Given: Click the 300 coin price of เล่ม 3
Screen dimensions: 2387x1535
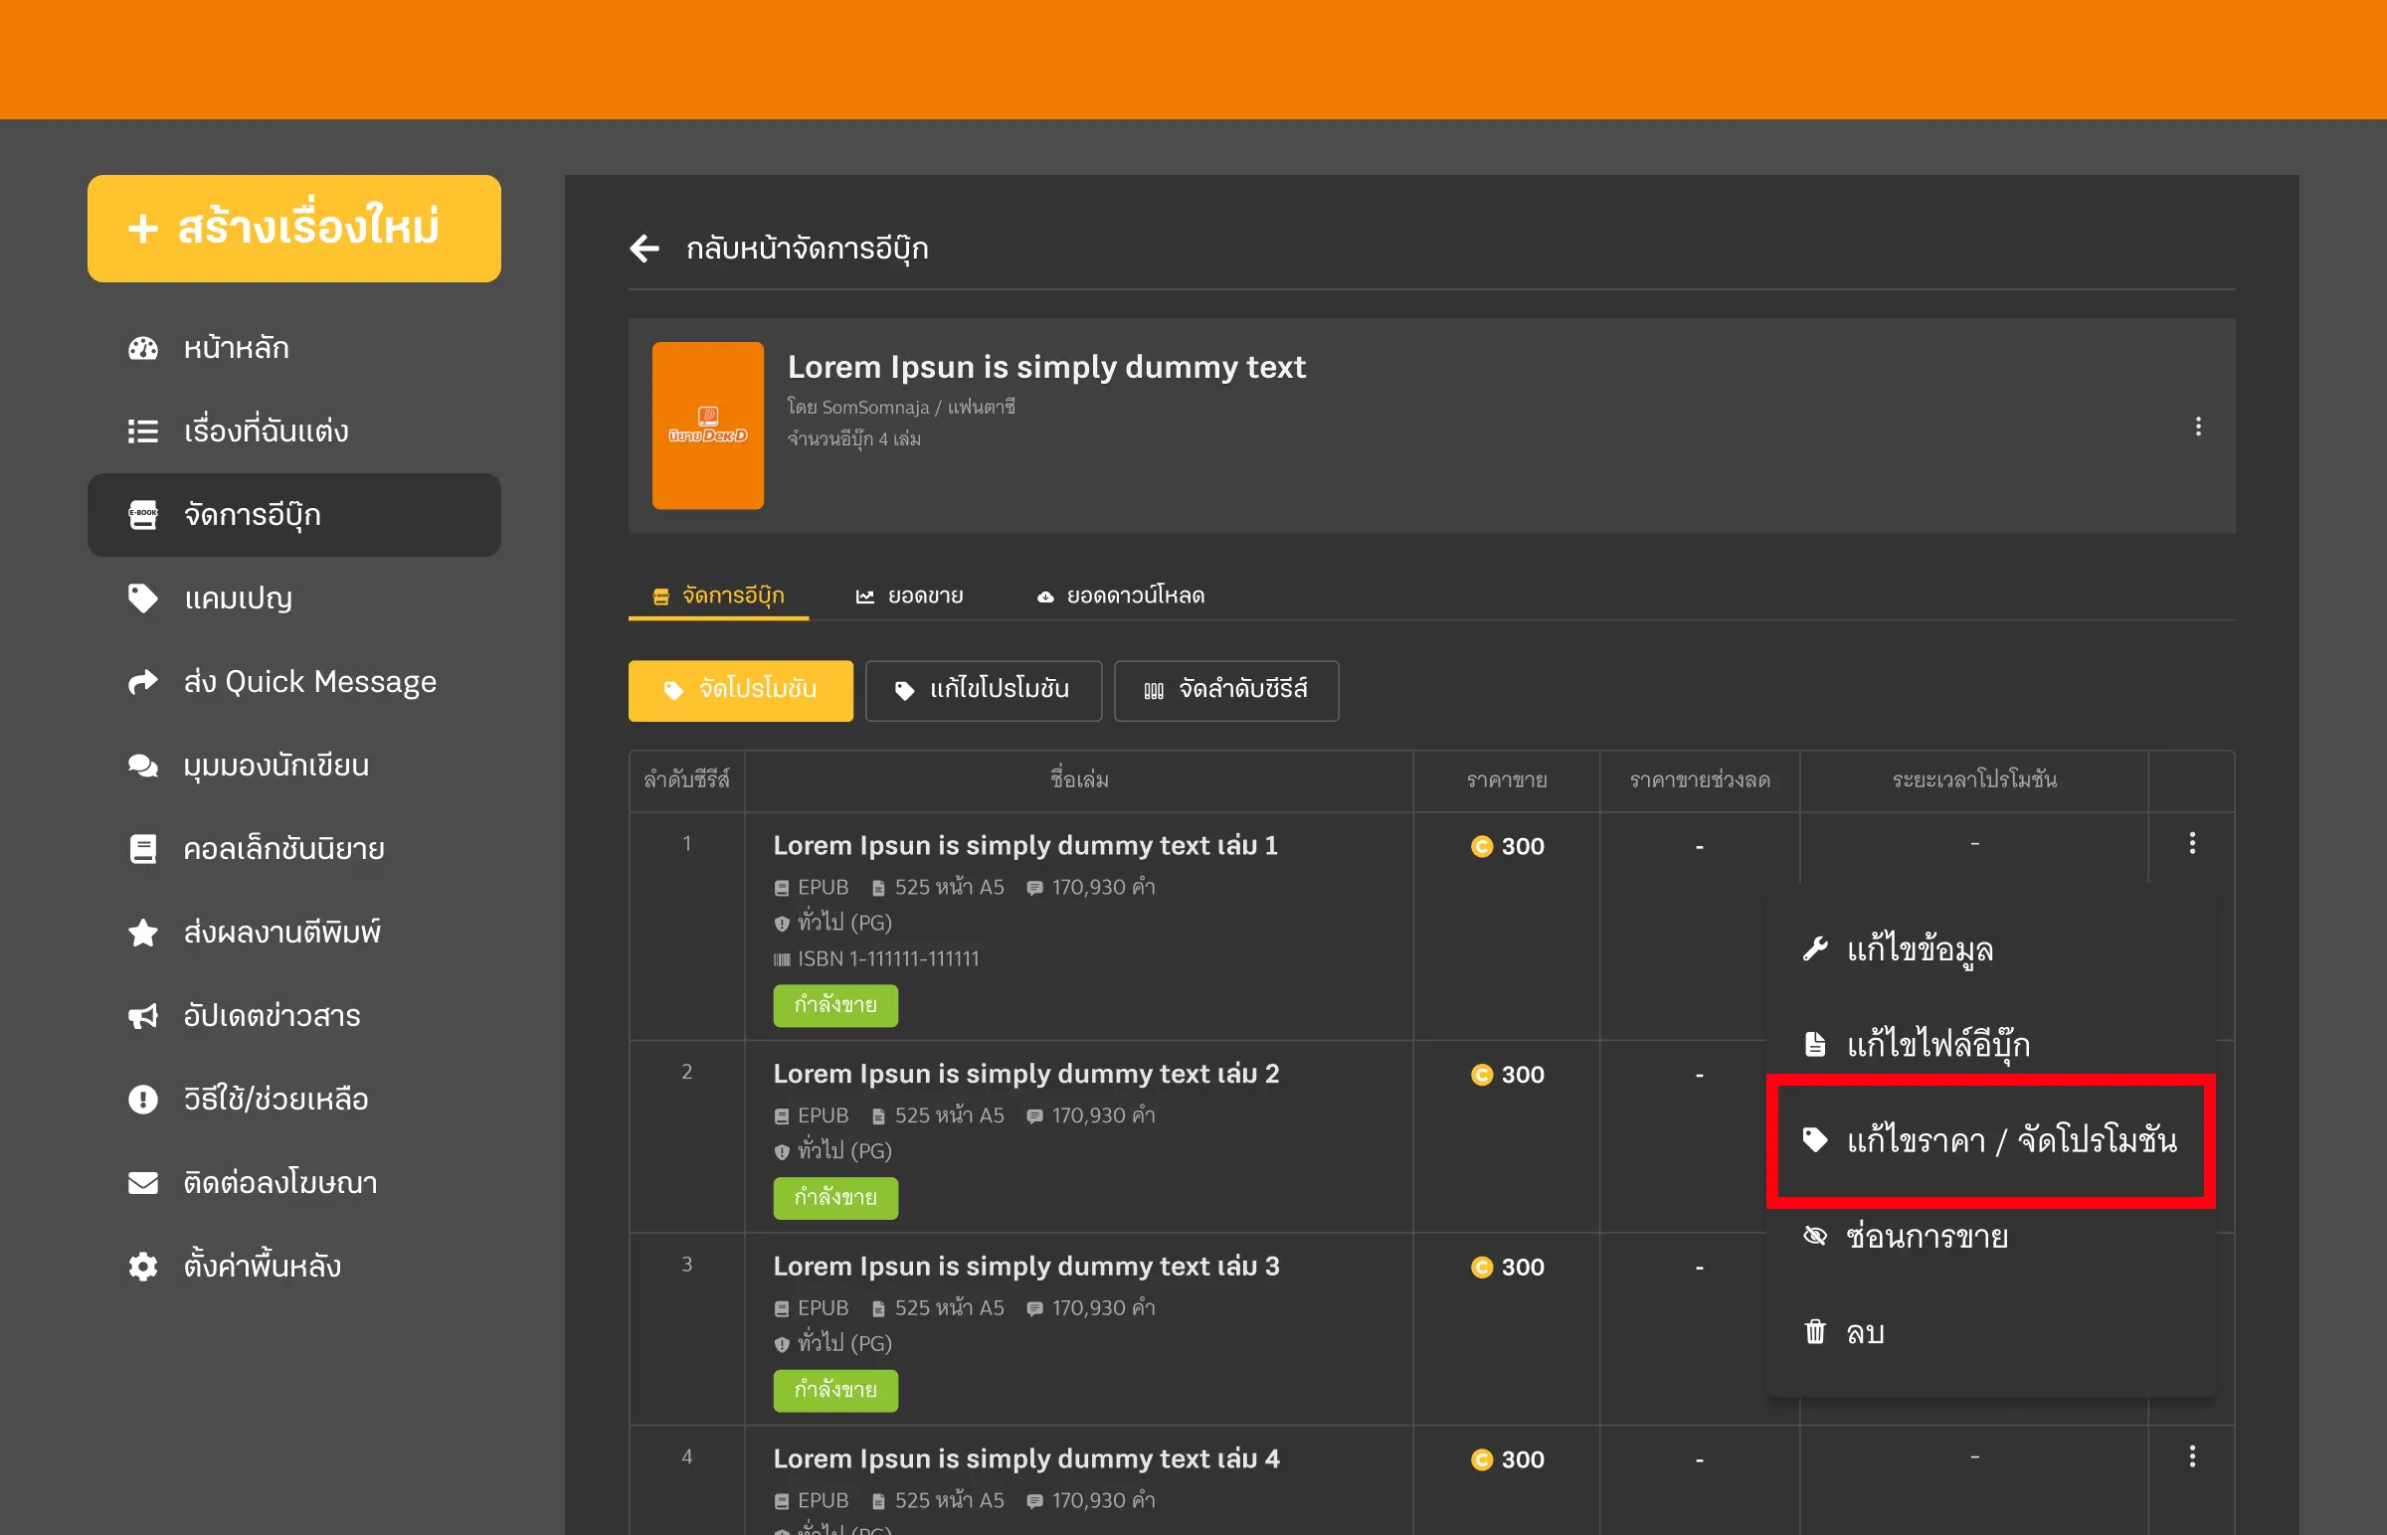Looking at the screenshot, I should pos(1507,1267).
